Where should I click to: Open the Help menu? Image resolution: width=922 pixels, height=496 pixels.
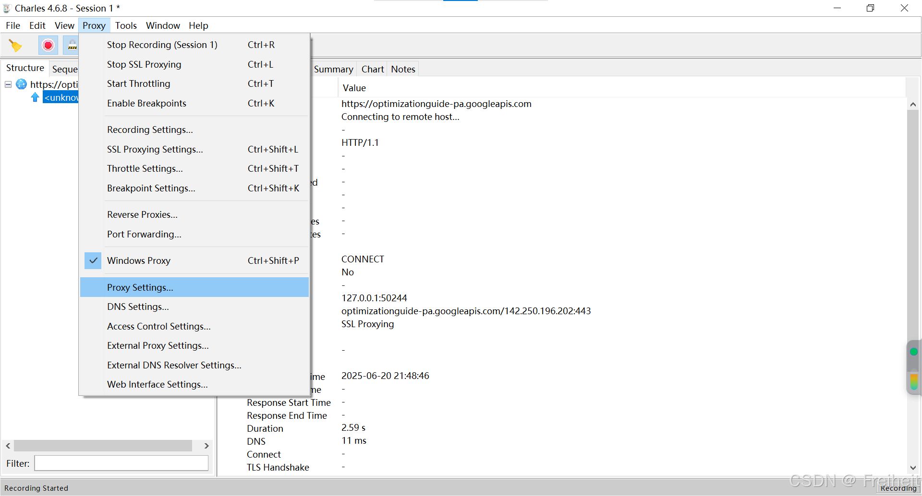[198, 25]
